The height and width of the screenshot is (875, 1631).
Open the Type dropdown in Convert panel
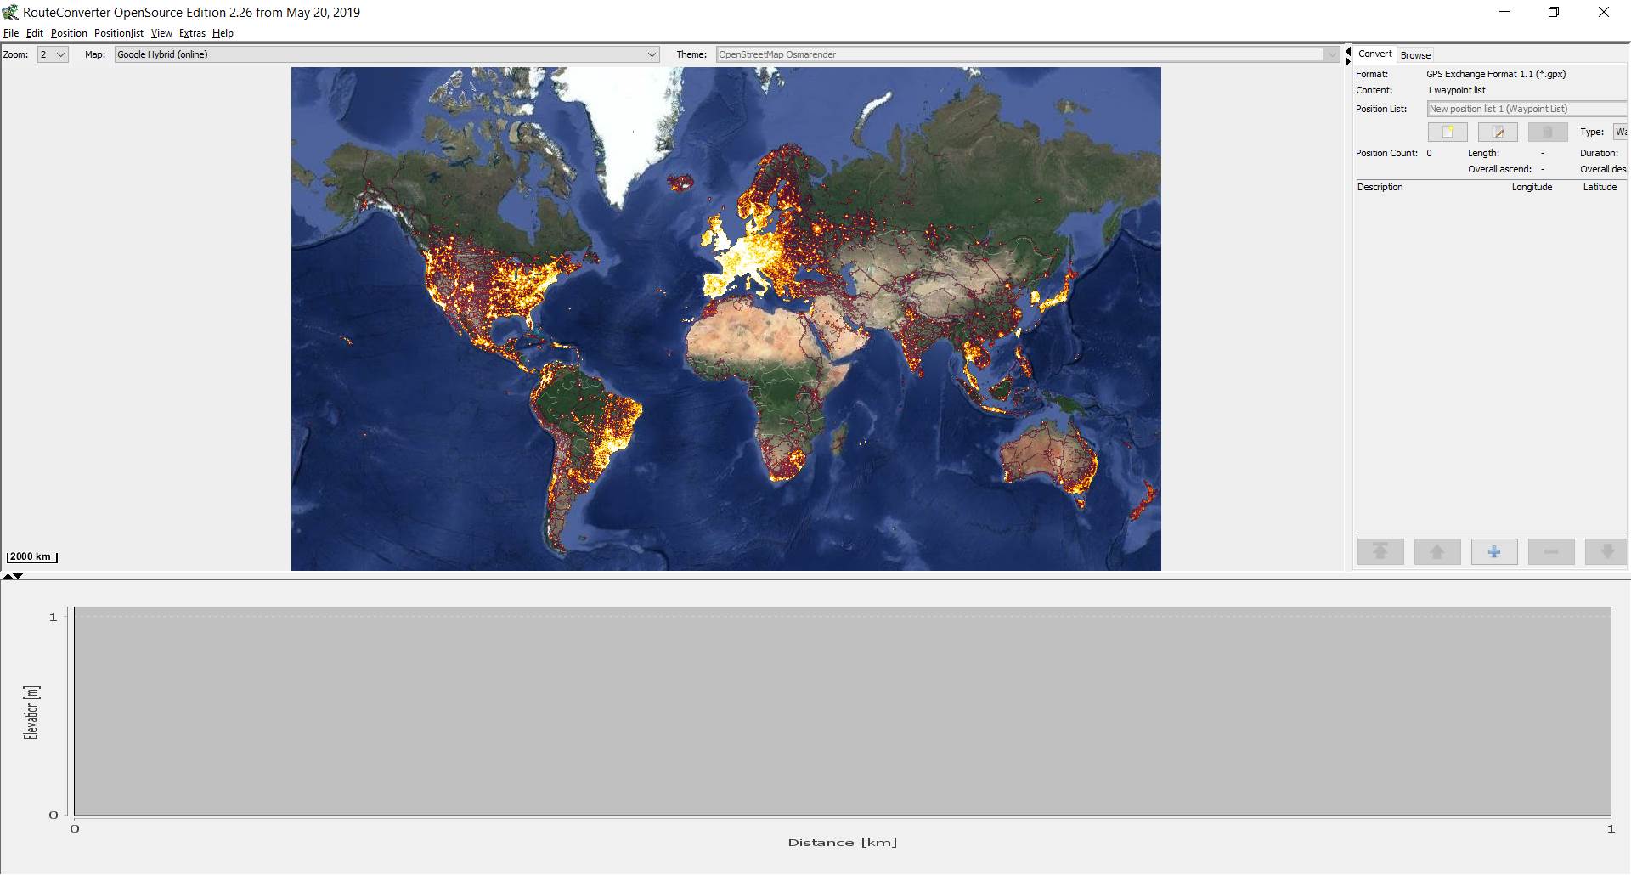point(1620,132)
